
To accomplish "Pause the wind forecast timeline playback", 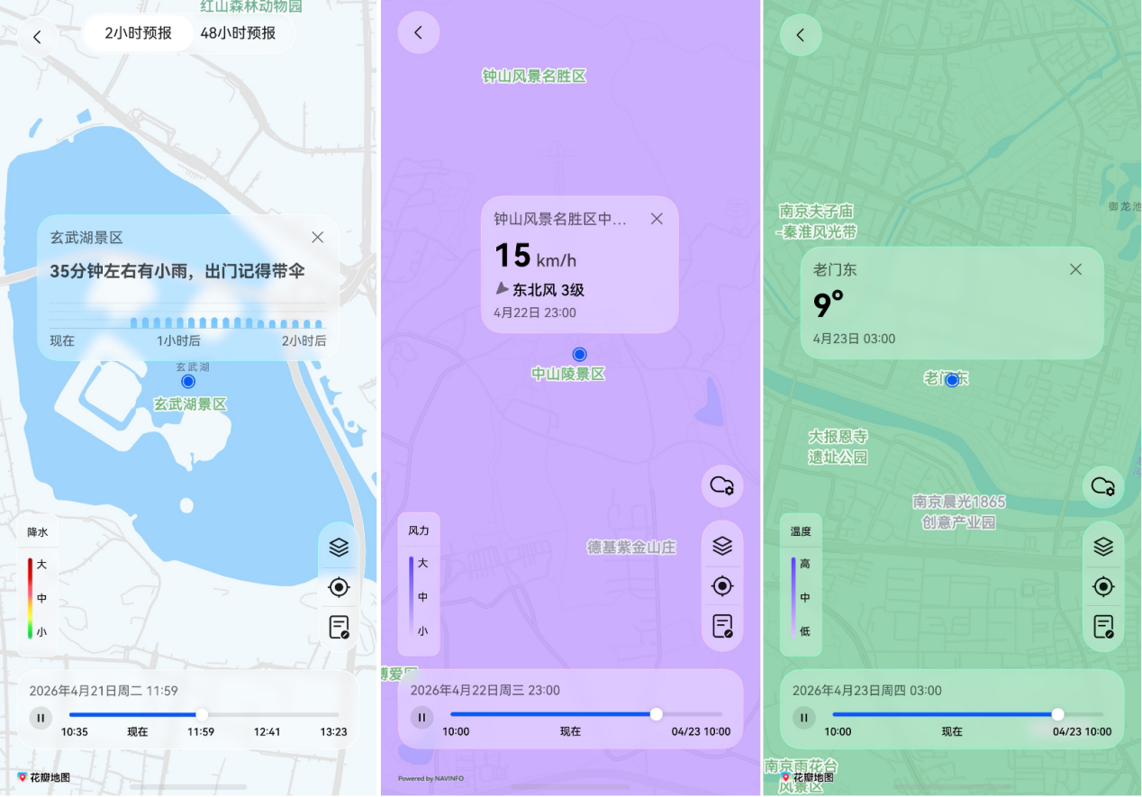I will [421, 718].
